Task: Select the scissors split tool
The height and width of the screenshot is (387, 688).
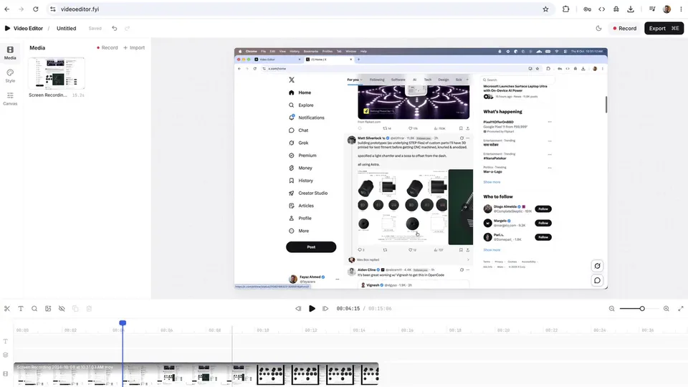Action: [x=7, y=308]
